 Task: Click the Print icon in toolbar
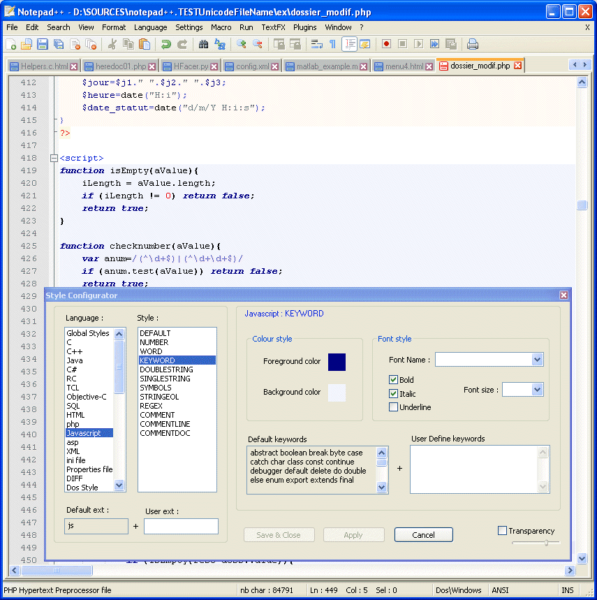473,44
